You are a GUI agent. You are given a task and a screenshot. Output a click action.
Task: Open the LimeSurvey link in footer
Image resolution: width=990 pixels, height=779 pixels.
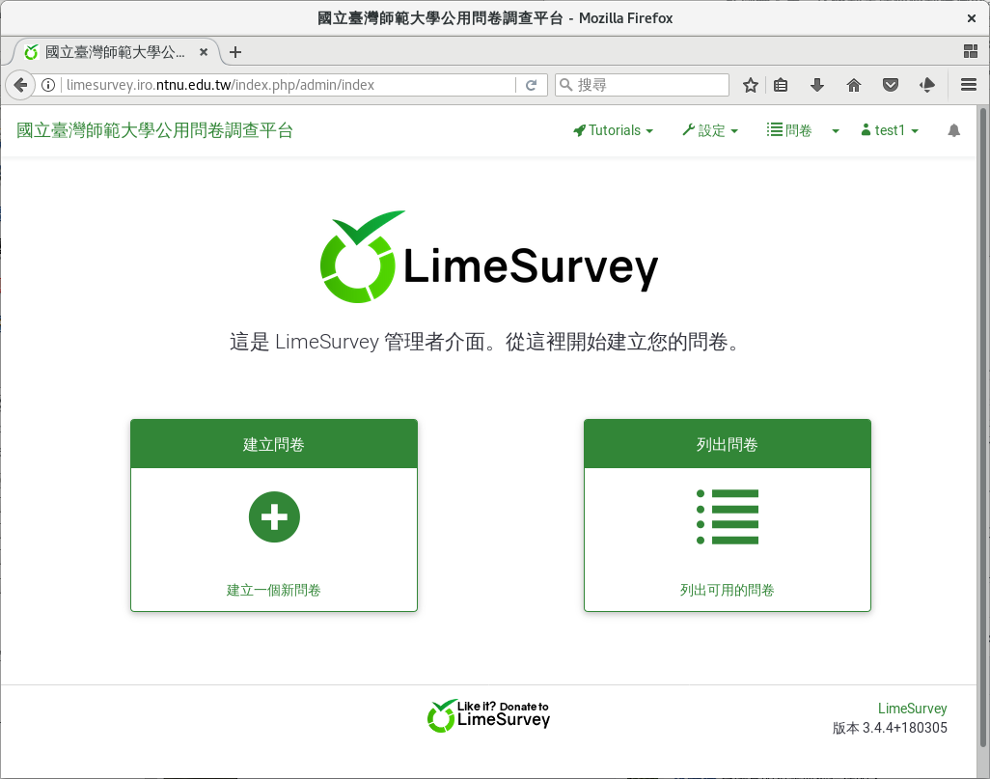click(x=913, y=709)
